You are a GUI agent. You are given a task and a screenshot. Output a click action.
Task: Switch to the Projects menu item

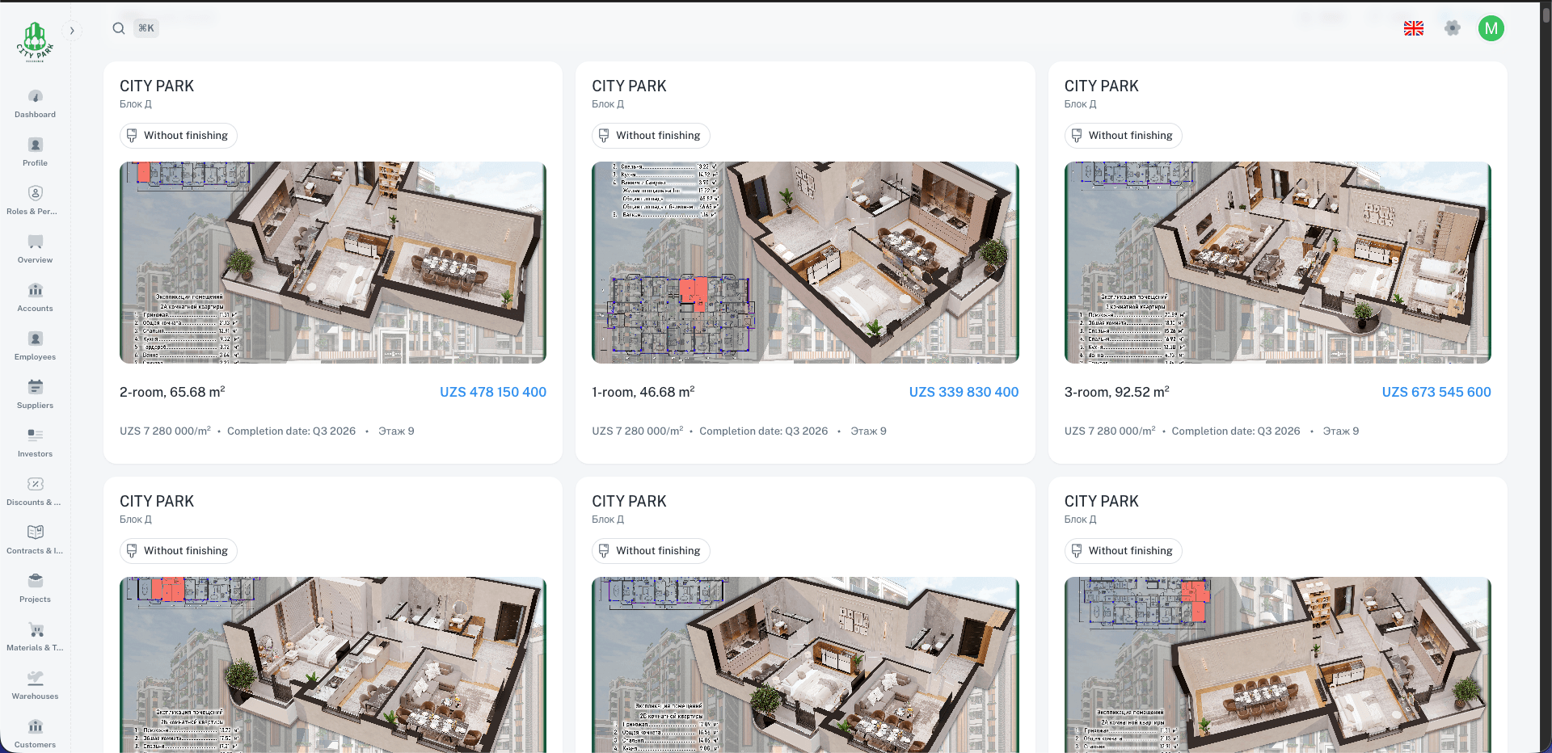click(35, 581)
